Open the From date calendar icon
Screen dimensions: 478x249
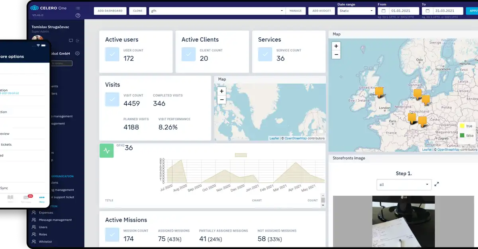pos(383,11)
